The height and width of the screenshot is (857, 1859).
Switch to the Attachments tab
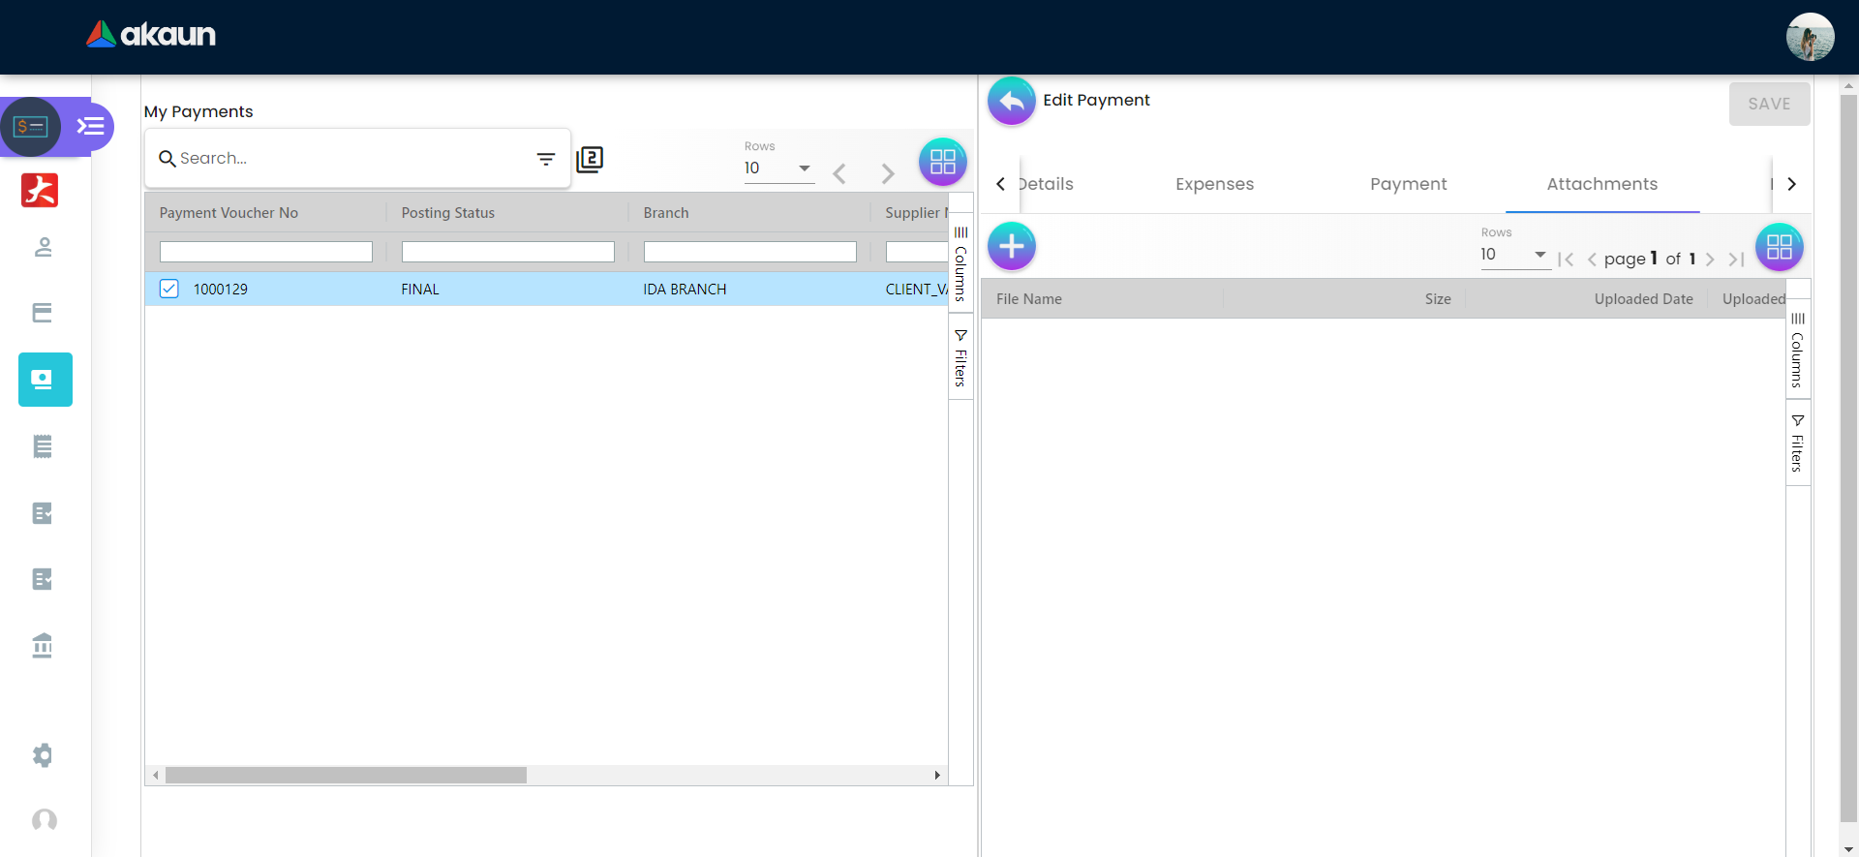tap(1601, 184)
